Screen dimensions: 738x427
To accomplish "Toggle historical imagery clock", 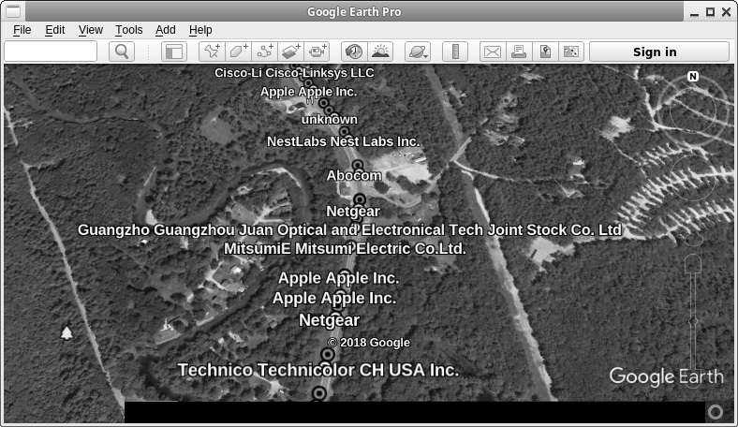I will tap(354, 52).
